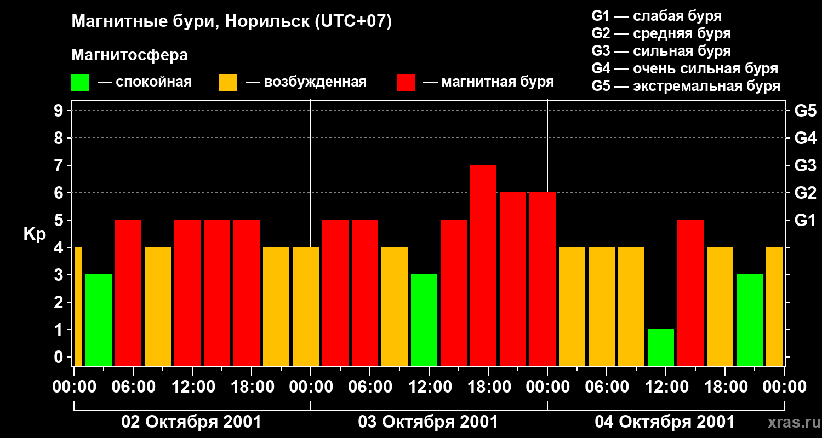Click the 'Магнитосфера' heading
The height and width of the screenshot is (438, 822).
point(129,55)
